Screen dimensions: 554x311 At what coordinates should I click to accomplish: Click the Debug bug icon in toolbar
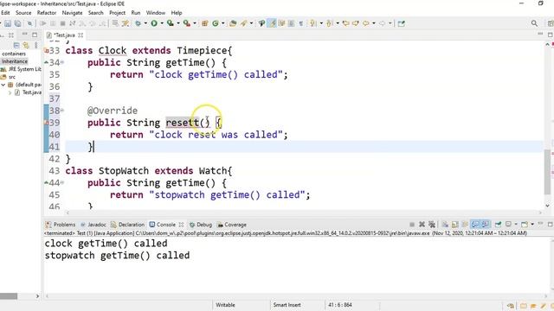[x=138, y=23]
